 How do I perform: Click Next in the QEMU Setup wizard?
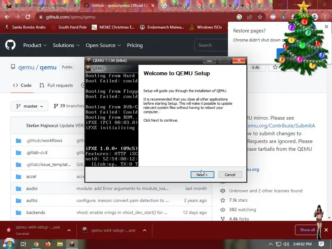pos(202,175)
